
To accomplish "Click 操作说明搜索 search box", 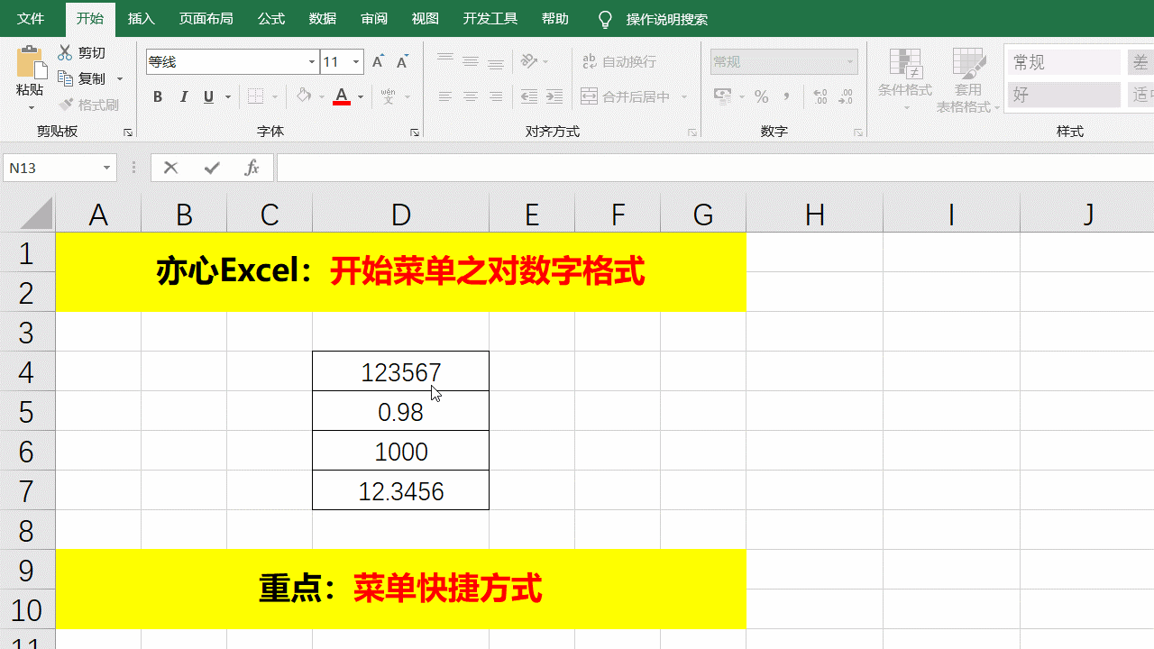I will coord(667,19).
